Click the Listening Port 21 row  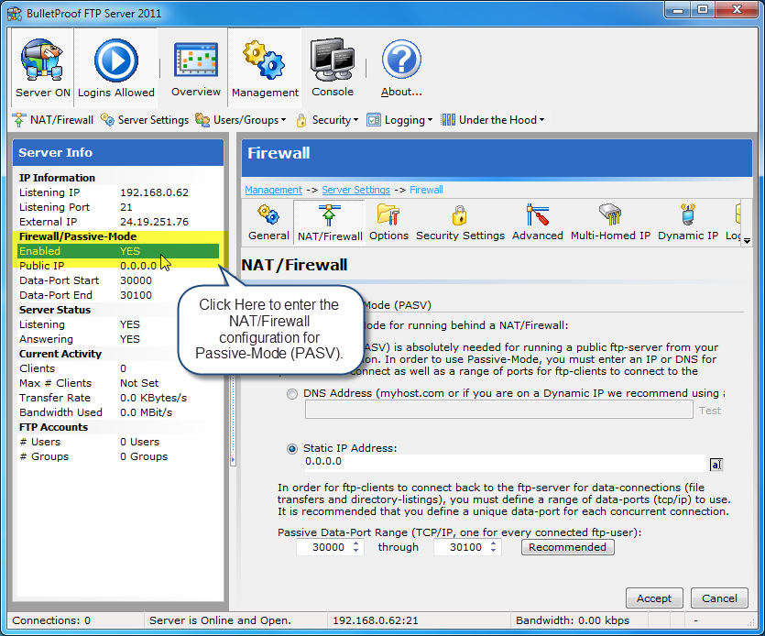tap(118, 207)
